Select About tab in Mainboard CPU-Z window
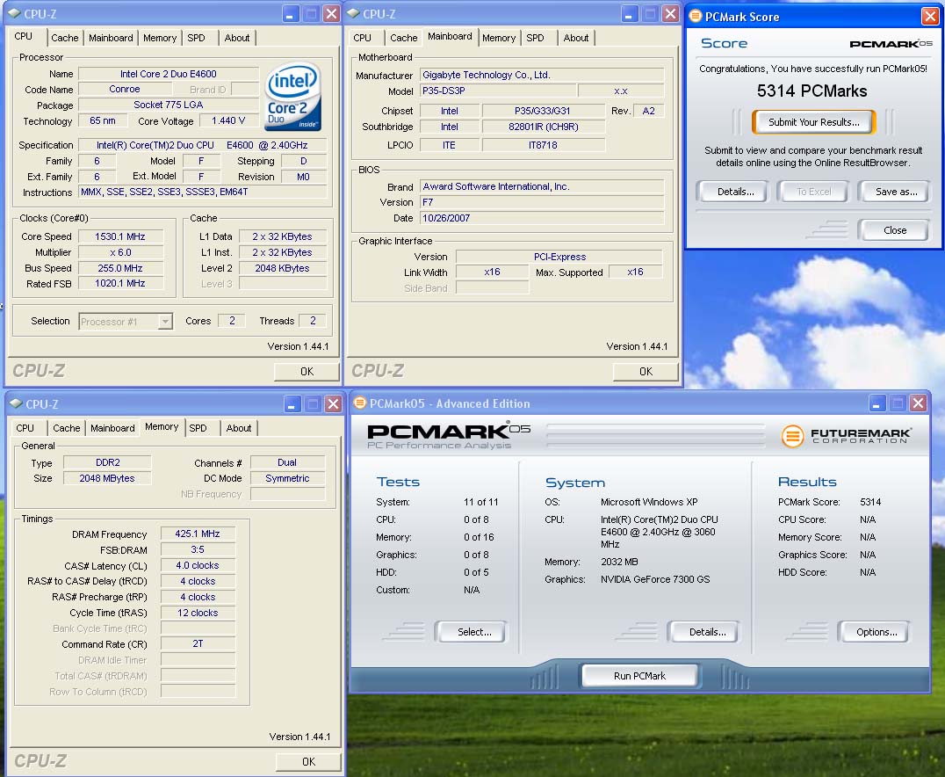 click(x=576, y=38)
